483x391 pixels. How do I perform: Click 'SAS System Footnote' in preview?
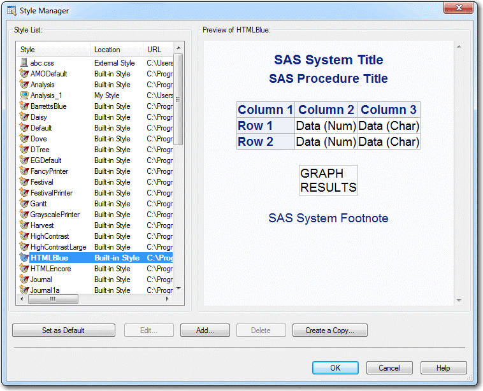328,218
